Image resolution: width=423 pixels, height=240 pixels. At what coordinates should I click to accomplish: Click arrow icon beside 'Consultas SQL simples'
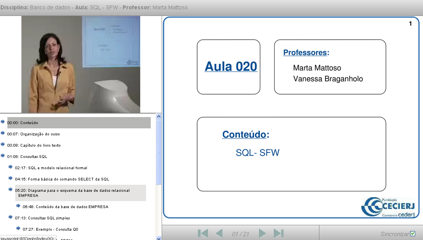[11, 217]
